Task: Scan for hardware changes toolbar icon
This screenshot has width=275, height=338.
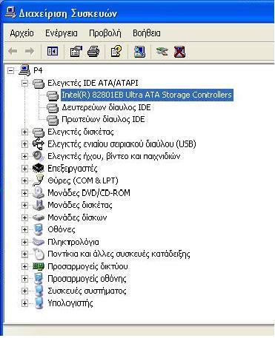Action: pyautogui.click(x=139, y=52)
